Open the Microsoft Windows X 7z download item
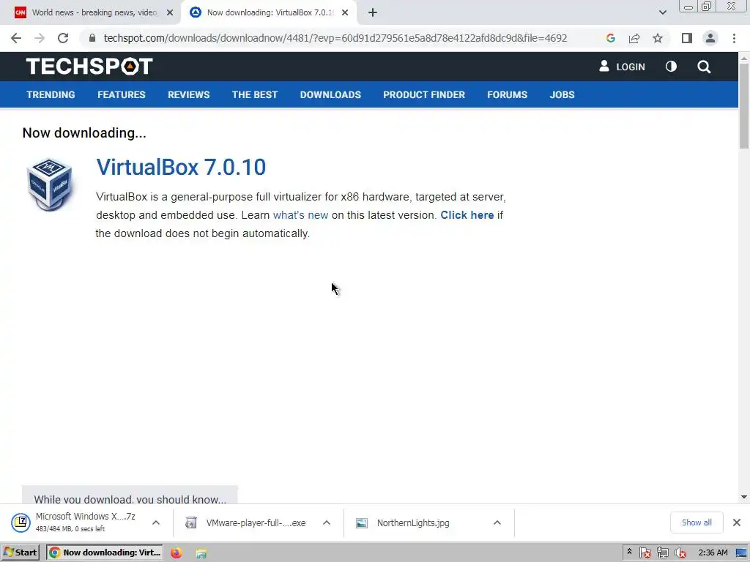Viewport: 750px width, 562px height. [74, 522]
